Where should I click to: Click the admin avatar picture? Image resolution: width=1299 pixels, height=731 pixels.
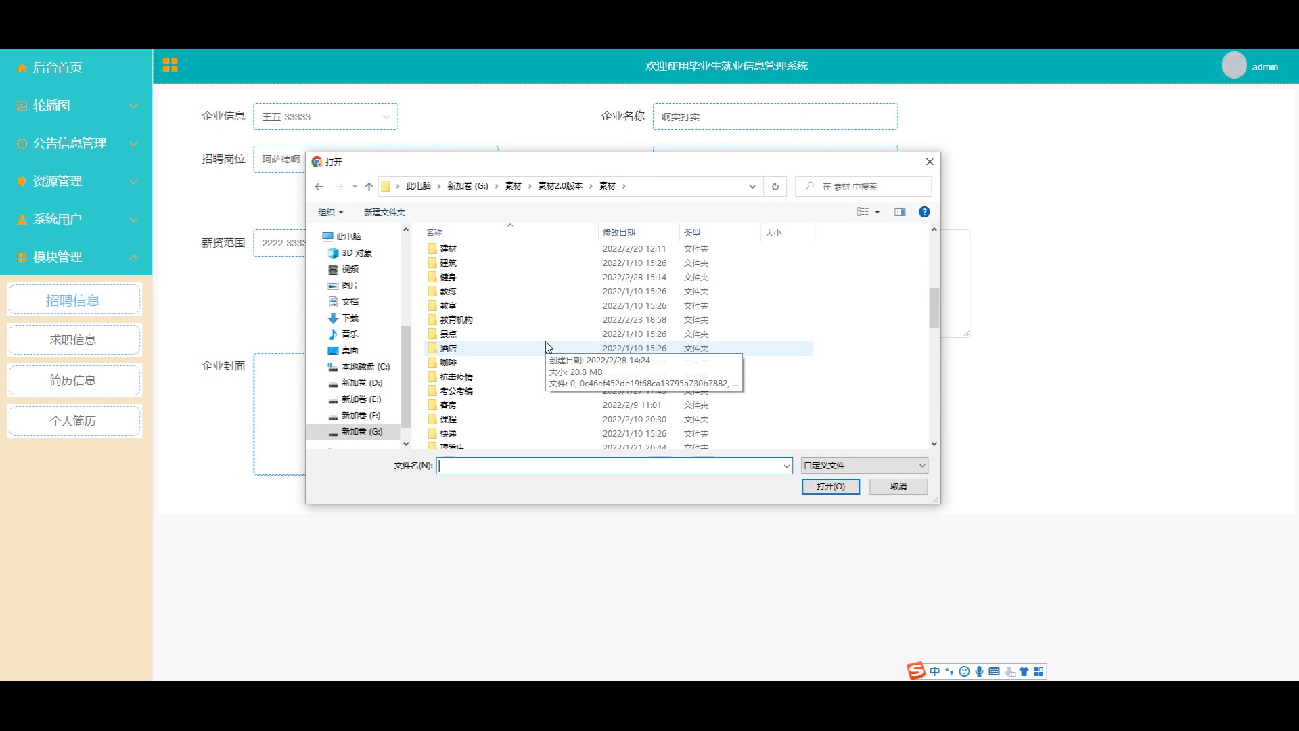click(x=1234, y=66)
